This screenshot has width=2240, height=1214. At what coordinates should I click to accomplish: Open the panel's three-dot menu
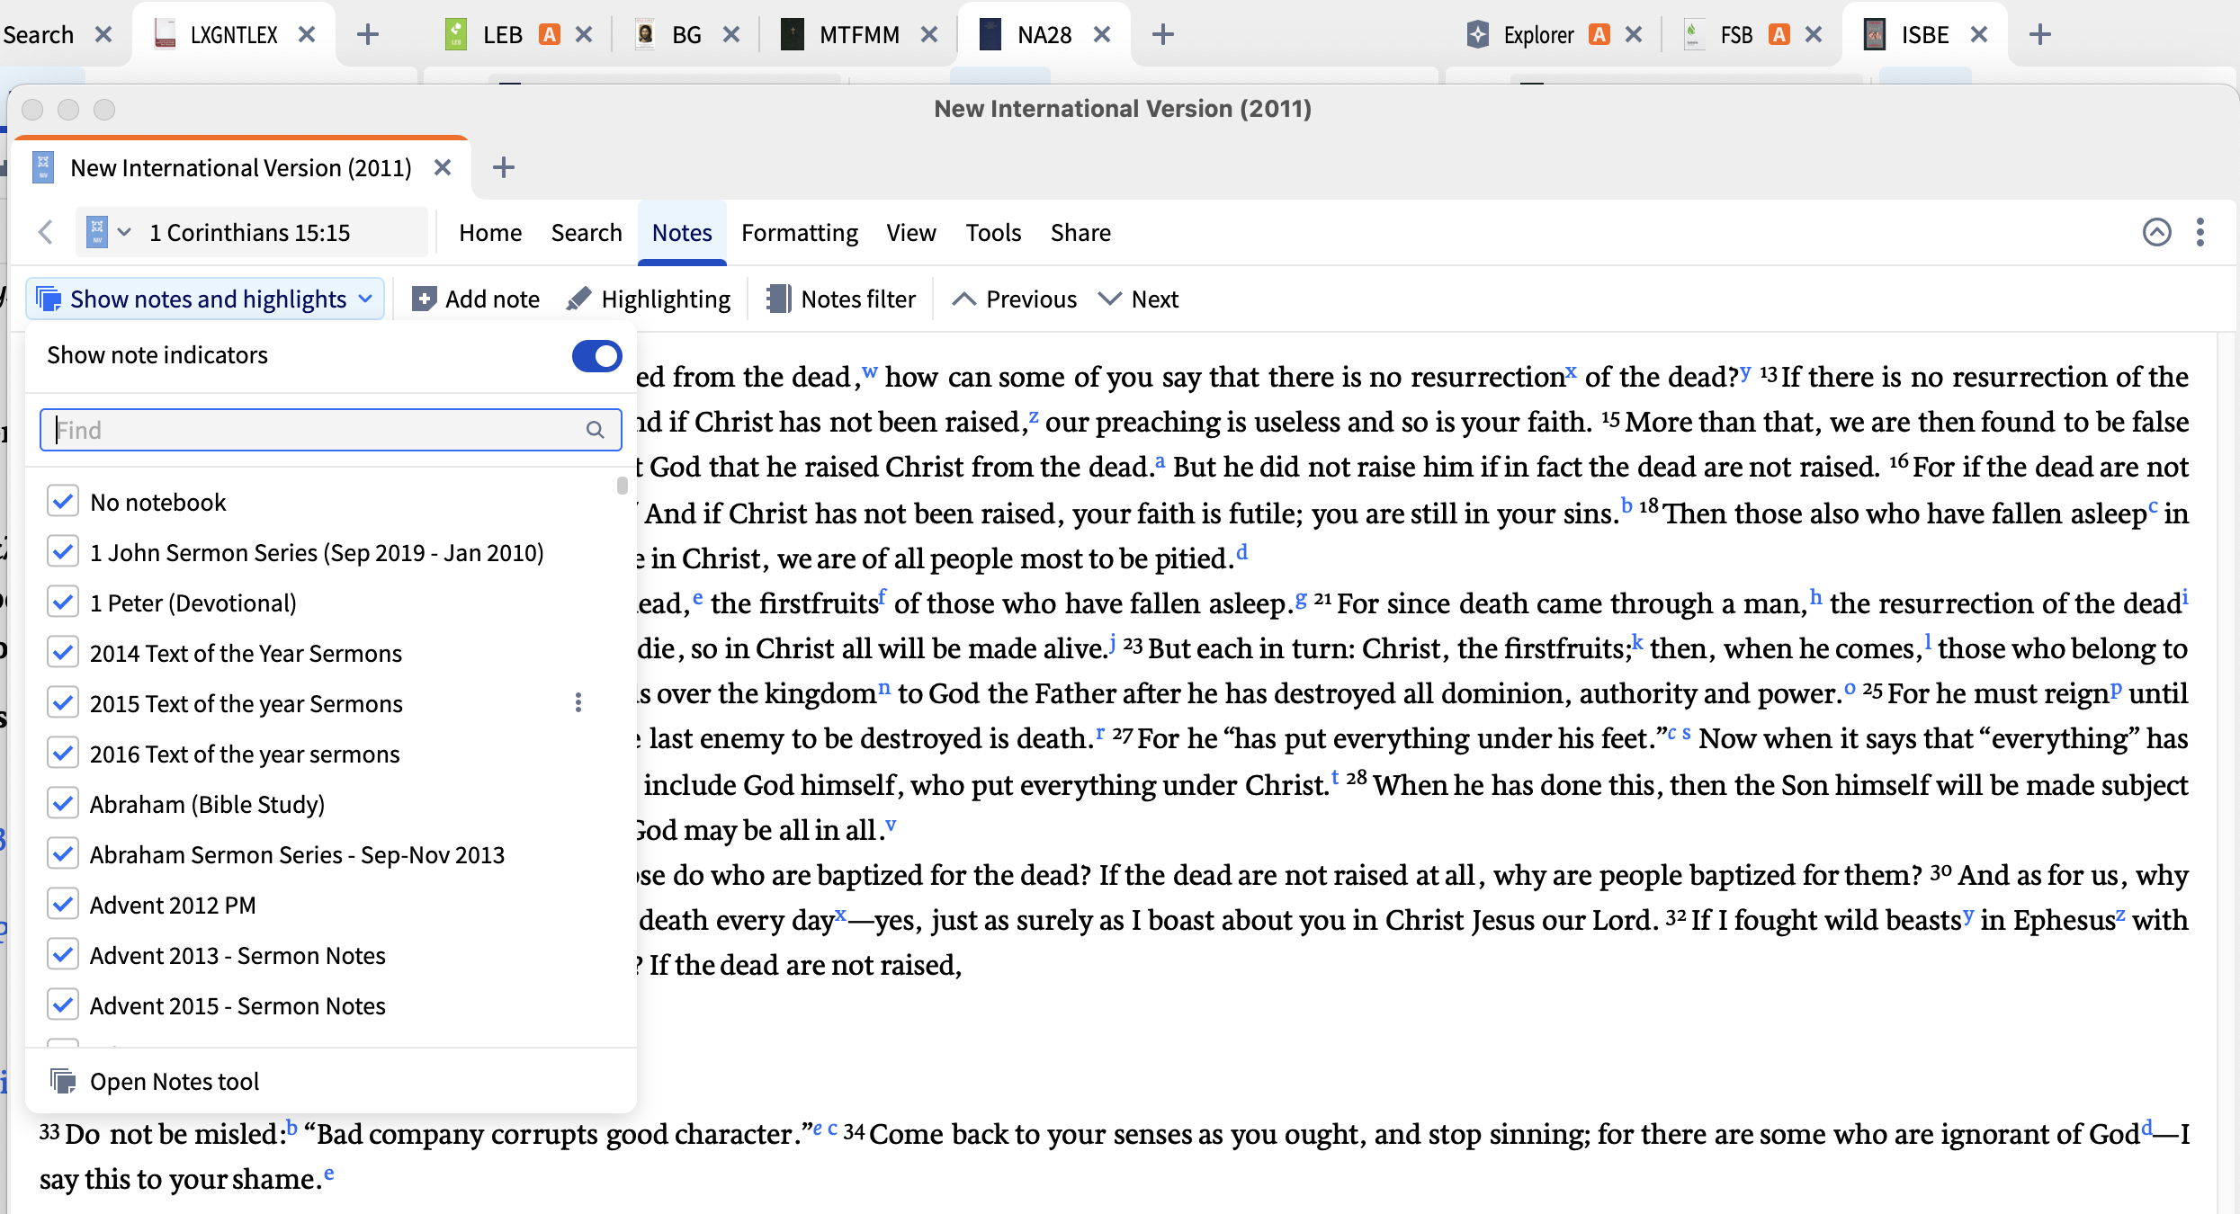click(2200, 232)
